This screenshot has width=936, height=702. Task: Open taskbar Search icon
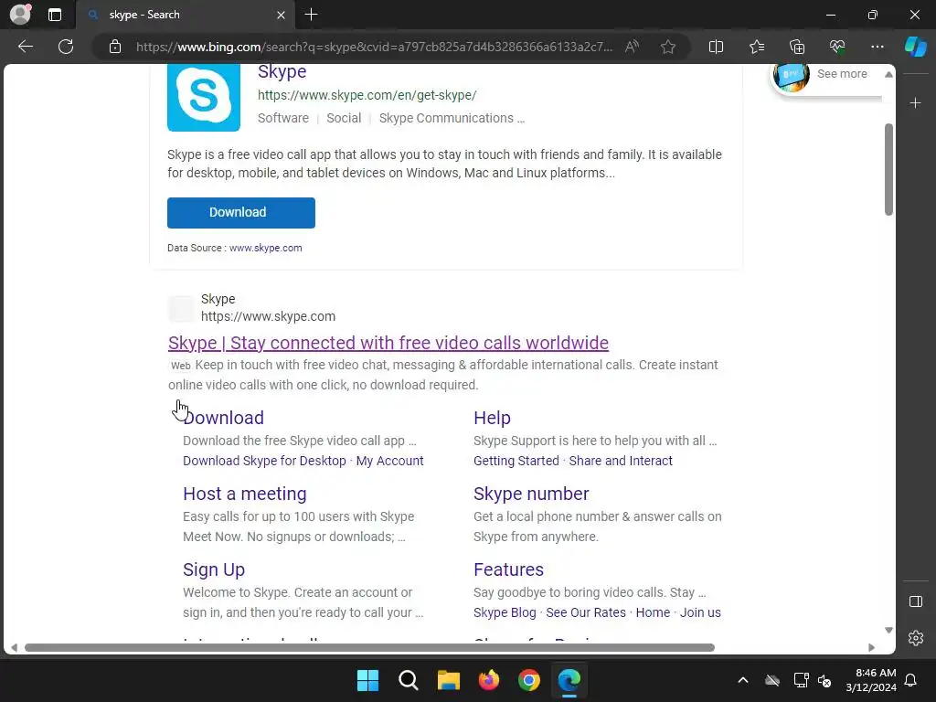(409, 680)
